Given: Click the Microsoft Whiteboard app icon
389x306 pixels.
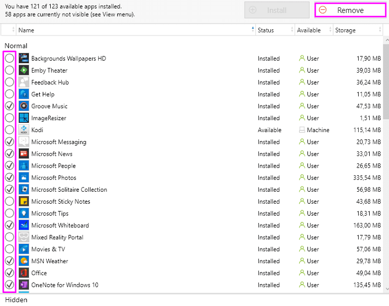Looking at the screenshot, I should pyautogui.click(x=24, y=225).
